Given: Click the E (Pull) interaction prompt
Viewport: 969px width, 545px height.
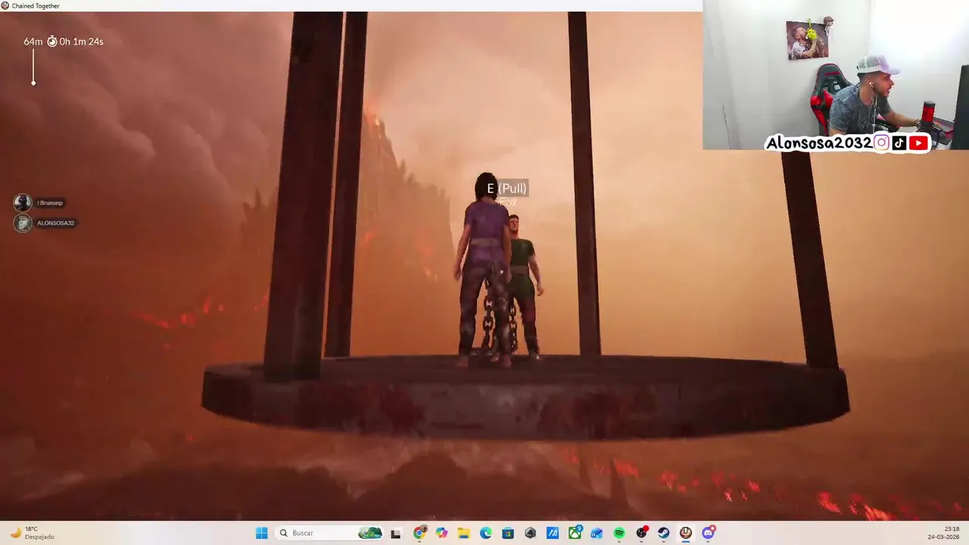Looking at the screenshot, I should tap(506, 188).
